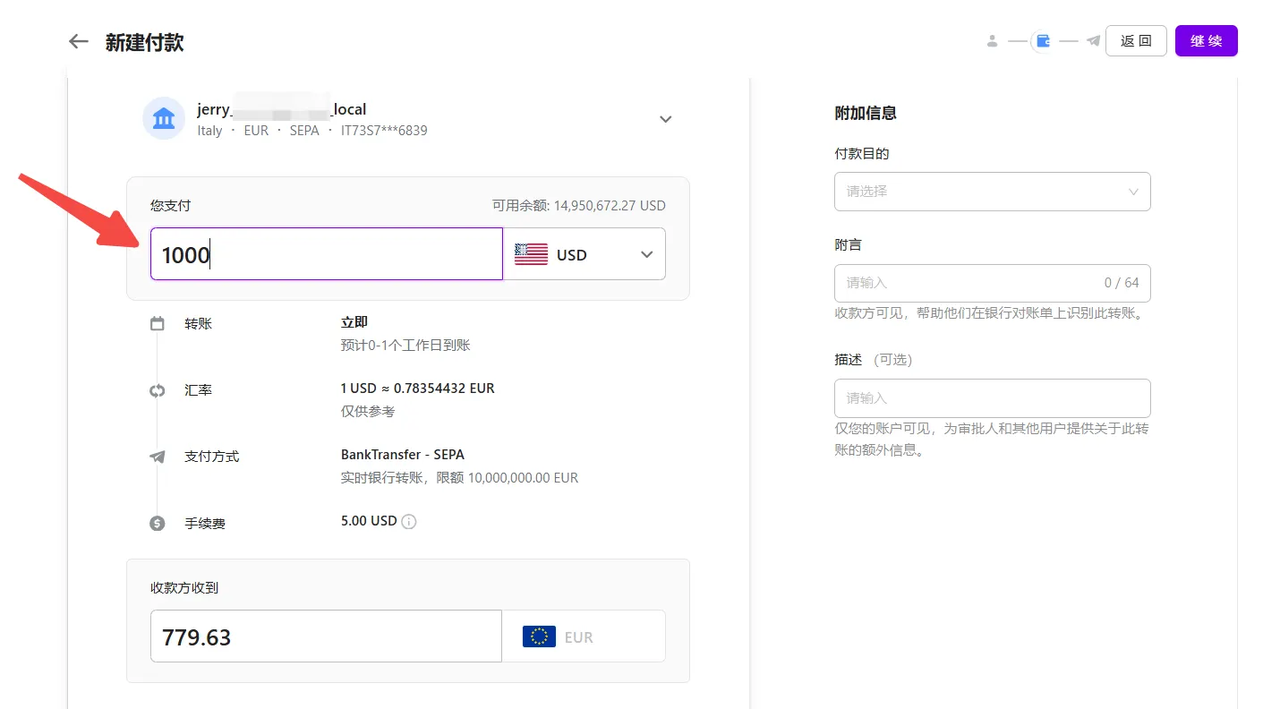
Task: Click the EU flag icon
Action: 539,636
